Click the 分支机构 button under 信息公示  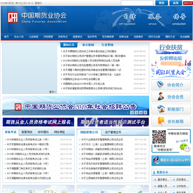pyautogui.click(x=180, y=186)
